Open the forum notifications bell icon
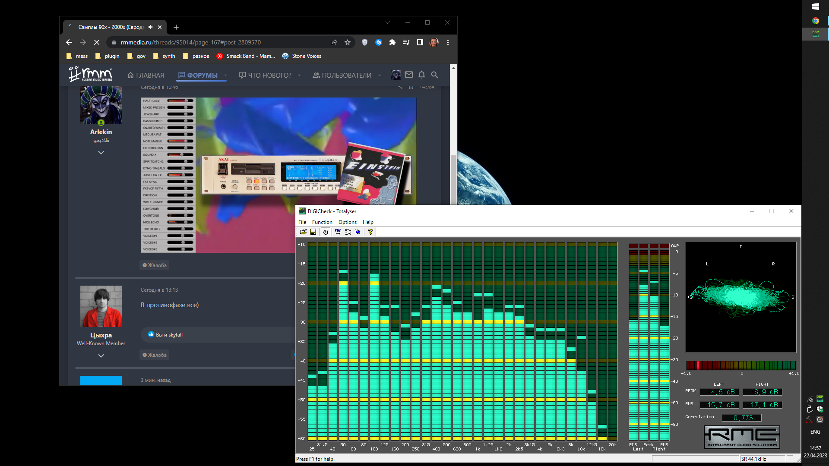Image resolution: width=829 pixels, height=466 pixels. (421, 75)
